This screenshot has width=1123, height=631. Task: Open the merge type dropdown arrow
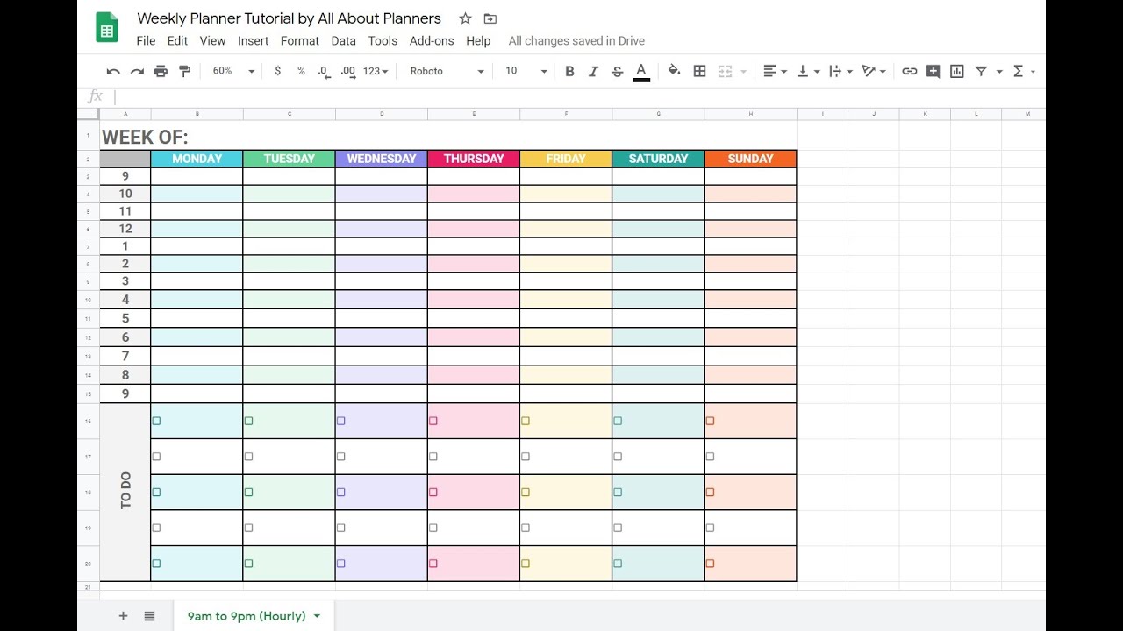tap(744, 72)
